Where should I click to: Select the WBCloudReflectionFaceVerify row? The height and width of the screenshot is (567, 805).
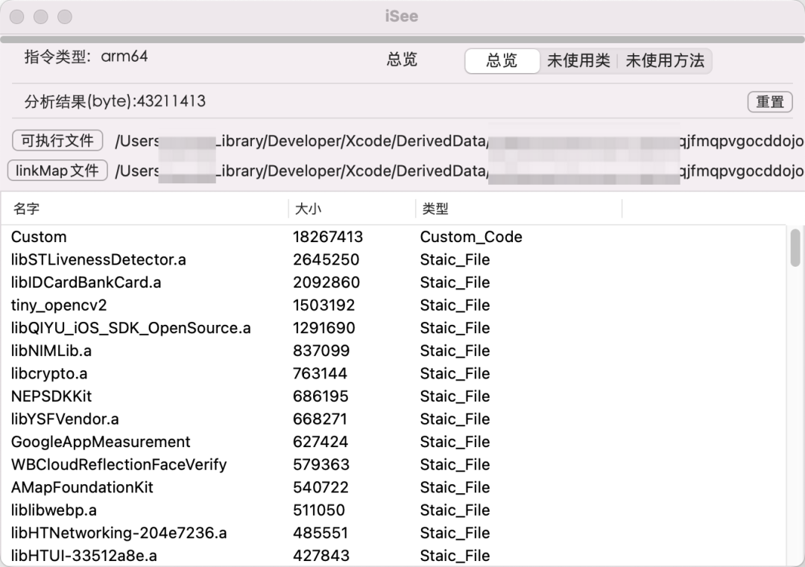[394, 464]
